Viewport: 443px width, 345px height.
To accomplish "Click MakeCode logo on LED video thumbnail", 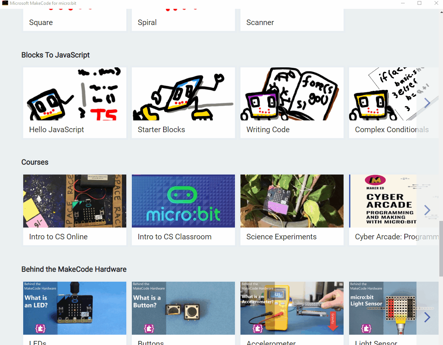I will click(x=40, y=328).
